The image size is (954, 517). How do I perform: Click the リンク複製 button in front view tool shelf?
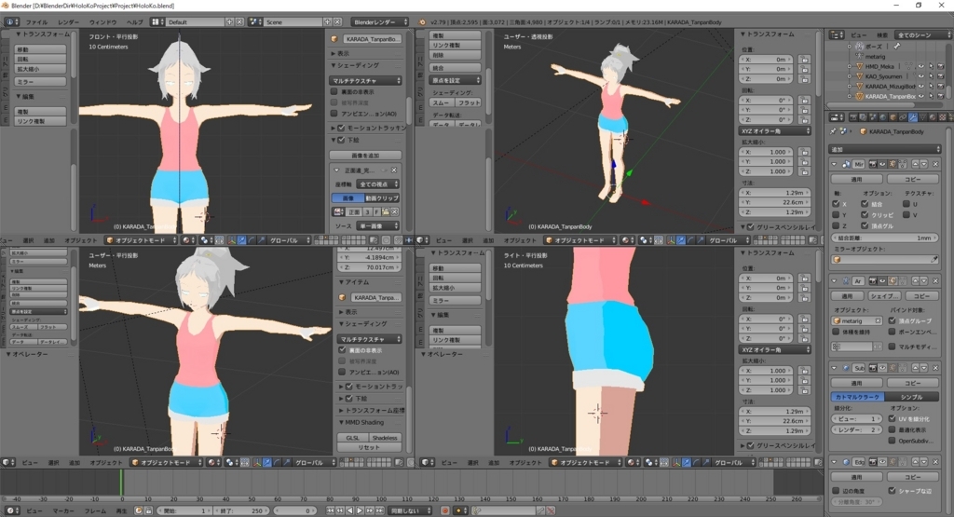[41, 121]
